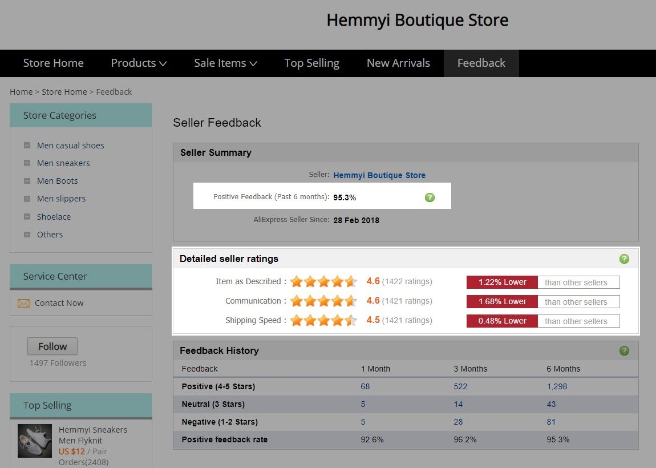Click the 1497 Followers count
This screenshot has height=468, width=656.
[x=58, y=363]
